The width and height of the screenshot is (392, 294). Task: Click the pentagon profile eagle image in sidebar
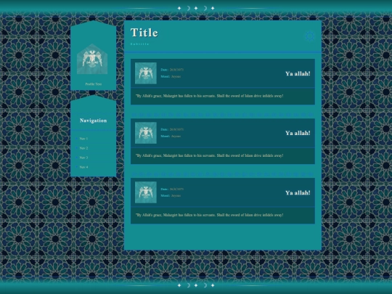pos(92,59)
